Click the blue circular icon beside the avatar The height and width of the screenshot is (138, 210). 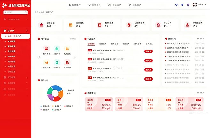(188, 5)
